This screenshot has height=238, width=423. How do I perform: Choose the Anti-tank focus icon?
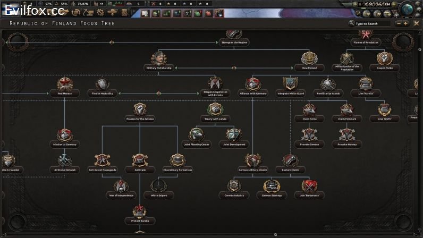pyautogui.click(x=140, y=161)
